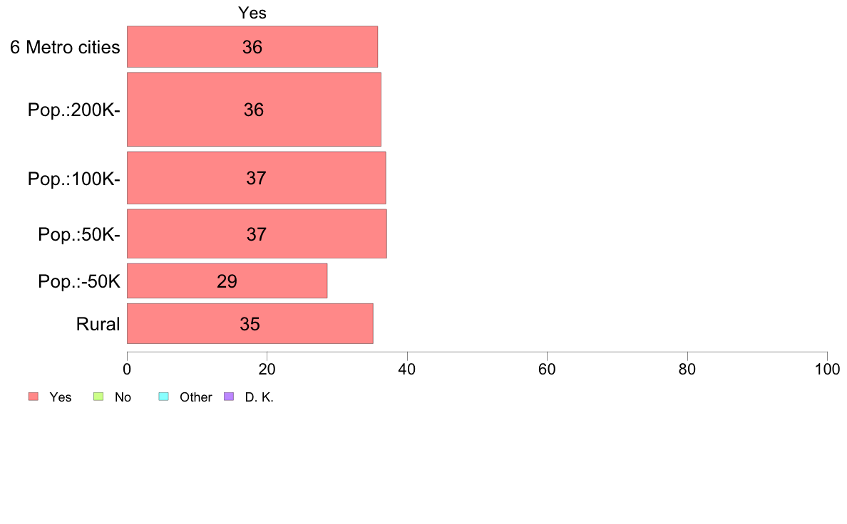Select the Pop.:200K- bar showing 36
The height and width of the screenshot is (524, 847).
(254, 110)
